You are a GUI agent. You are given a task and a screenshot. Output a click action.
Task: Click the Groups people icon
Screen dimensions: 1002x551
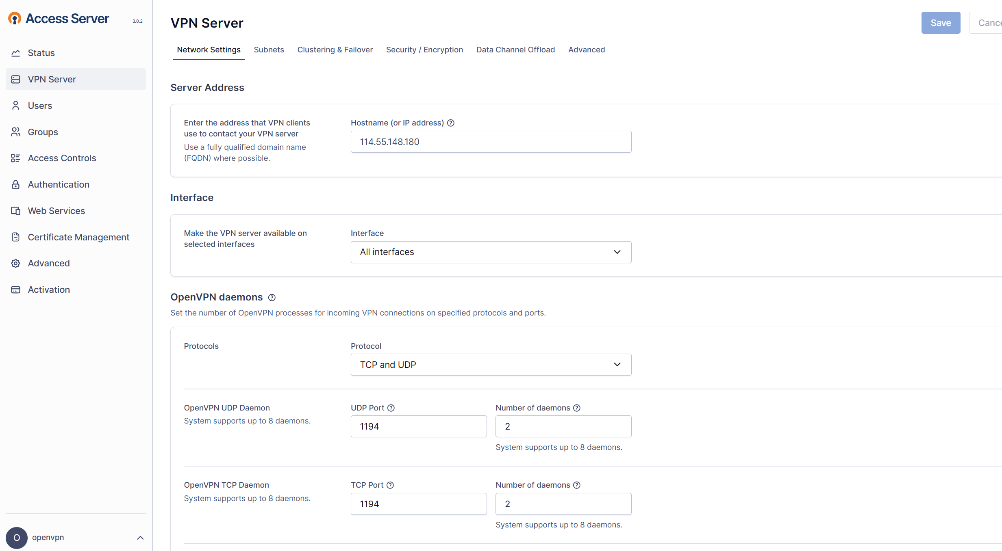[x=15, y=132]
